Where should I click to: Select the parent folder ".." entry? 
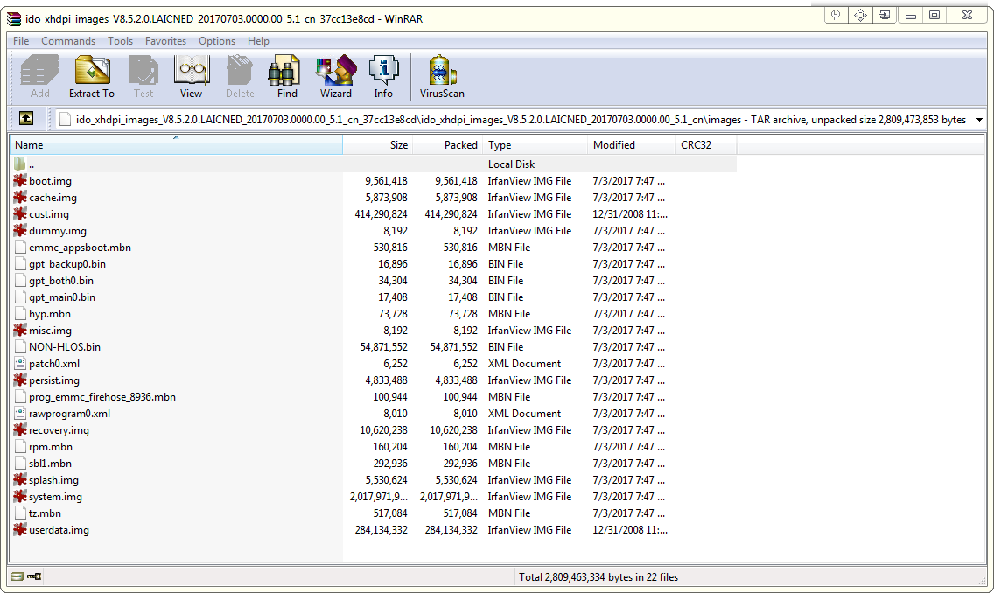tap(31, 164)
